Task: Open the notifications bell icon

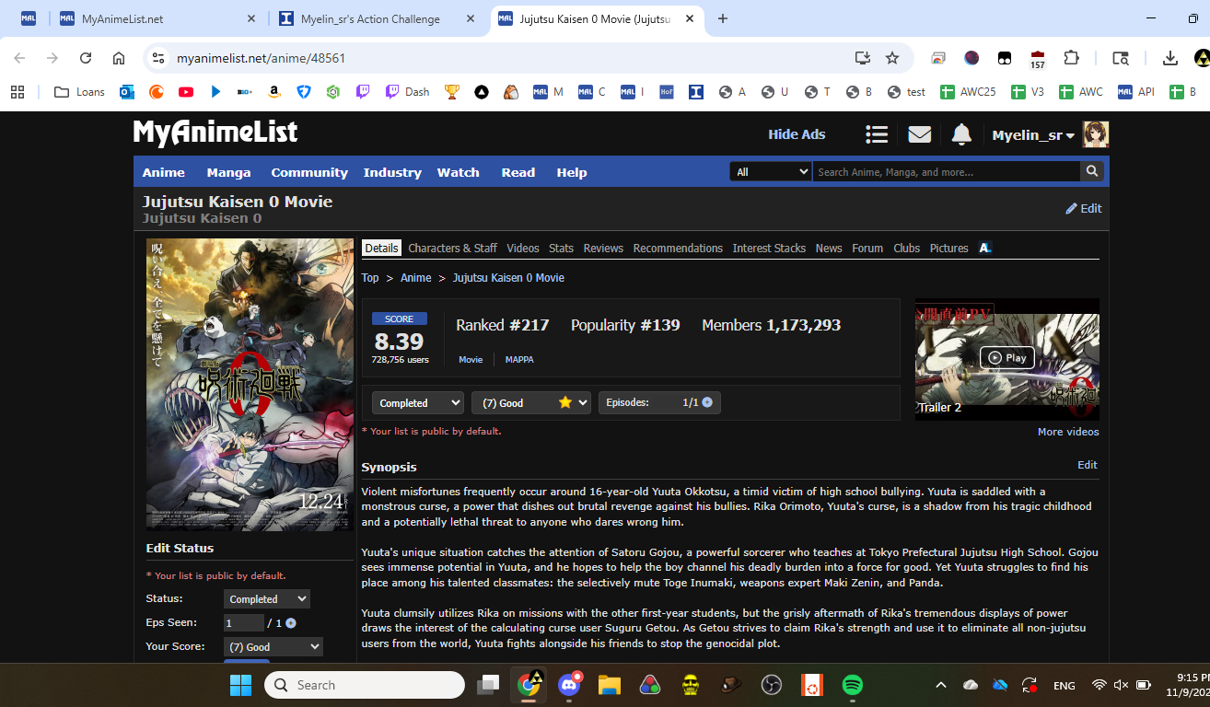Action: [961, 134]
